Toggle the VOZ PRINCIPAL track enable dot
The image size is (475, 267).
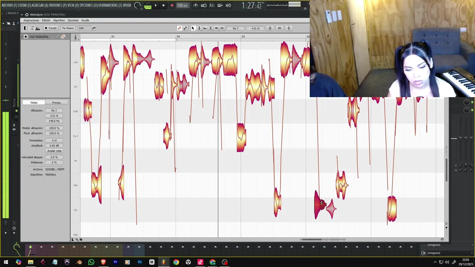(x=26, y=37)
